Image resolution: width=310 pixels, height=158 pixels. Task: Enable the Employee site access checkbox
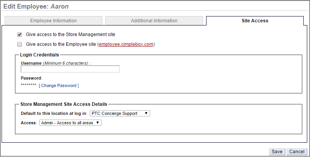pos(20,44)
